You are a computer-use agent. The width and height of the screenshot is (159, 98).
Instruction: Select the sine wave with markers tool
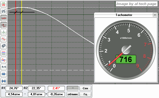coord(4,39)
